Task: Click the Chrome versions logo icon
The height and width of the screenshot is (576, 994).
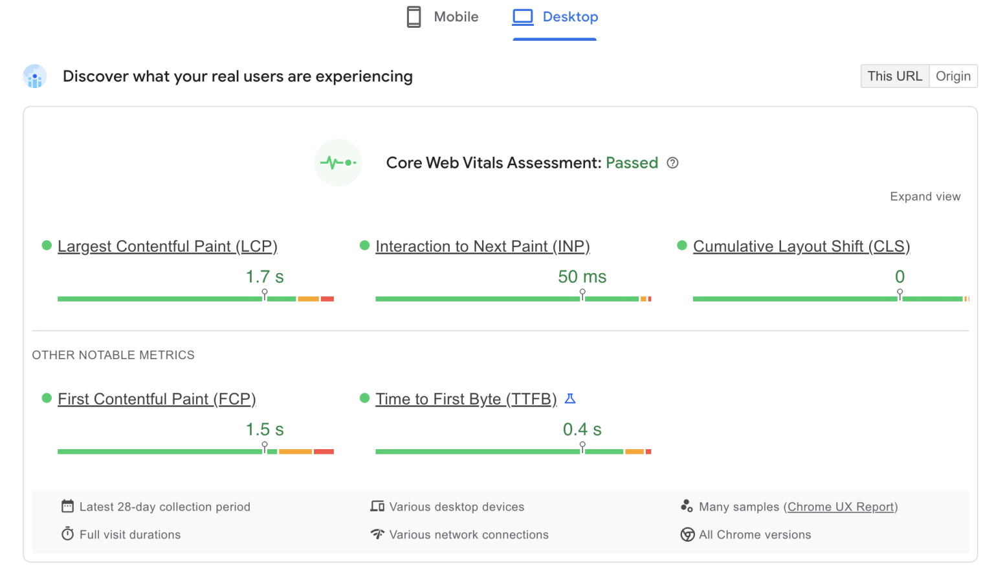Action: [x=687, y=535]
